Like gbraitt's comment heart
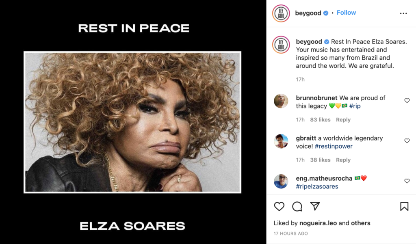The width and height of the screenshot is (416, 244). click(407, 141)
